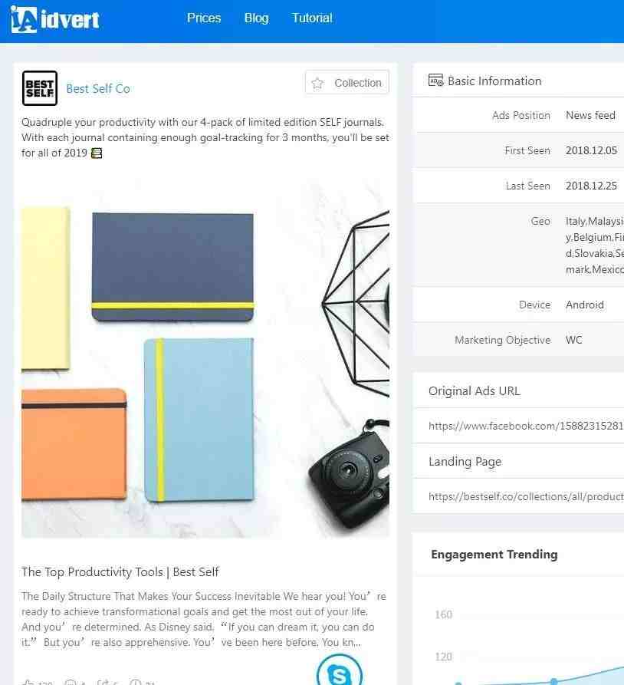Open the Best Self Co advertiser link
Viewport: 624px width, 685px height.
point(98,89)
